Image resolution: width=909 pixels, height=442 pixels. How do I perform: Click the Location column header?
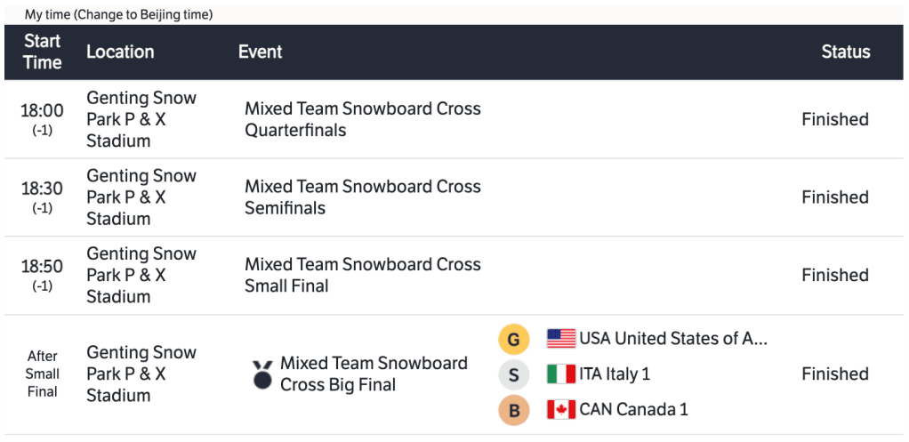point(120,52)
